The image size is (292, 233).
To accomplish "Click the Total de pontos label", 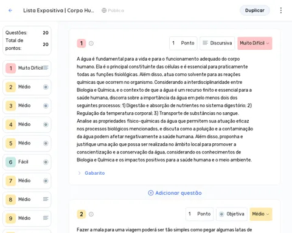I will point(14,44).
